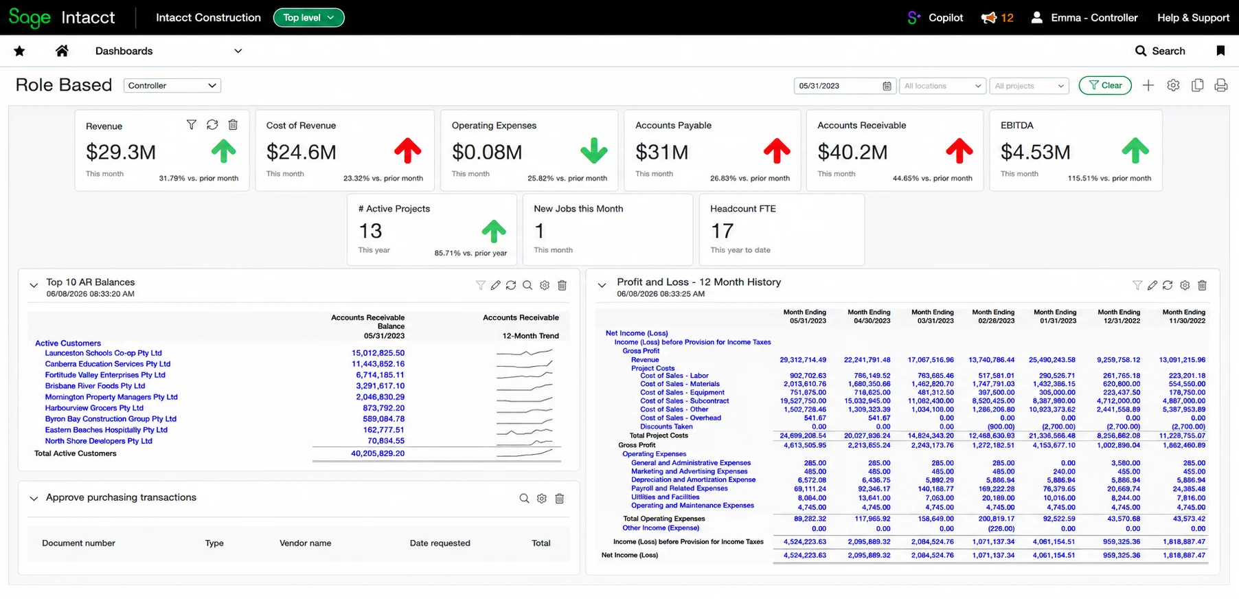1239x599 pixels.
Task: Click magnifier in Approve purchasing transactions
Action: 524,499
